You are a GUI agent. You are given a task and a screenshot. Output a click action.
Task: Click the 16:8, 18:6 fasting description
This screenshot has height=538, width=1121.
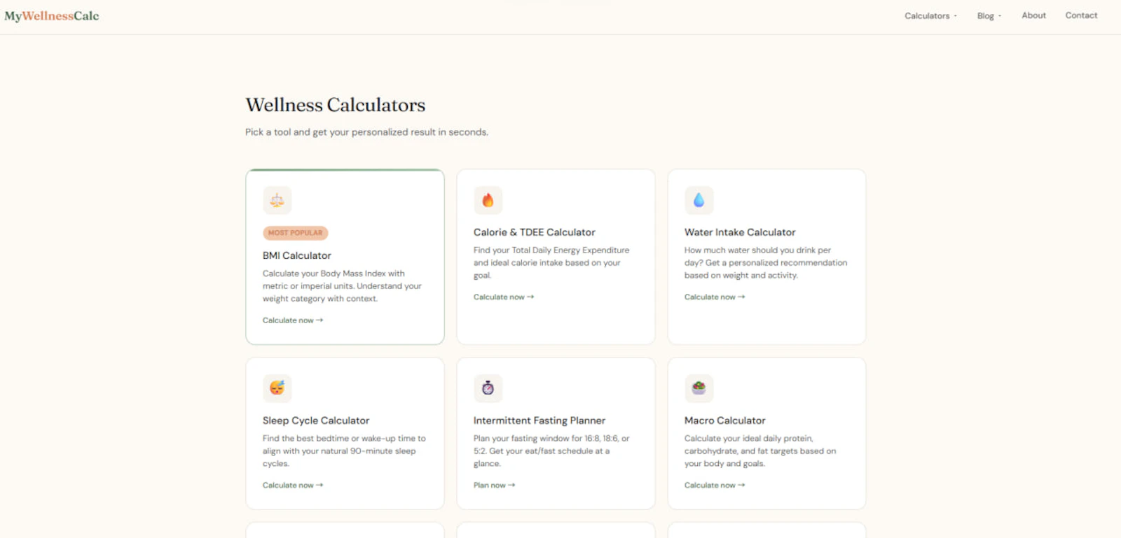tap(551, 451)
